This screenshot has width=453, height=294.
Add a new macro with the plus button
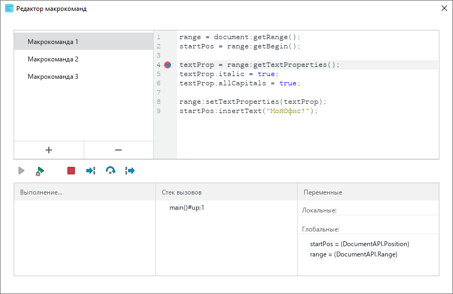coord(49,150)
